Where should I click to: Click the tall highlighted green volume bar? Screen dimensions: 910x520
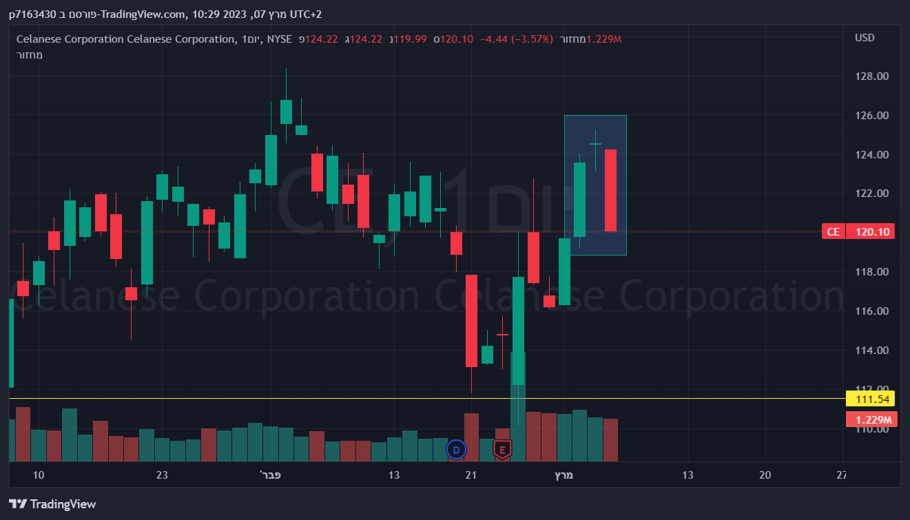tap(518, 406)
